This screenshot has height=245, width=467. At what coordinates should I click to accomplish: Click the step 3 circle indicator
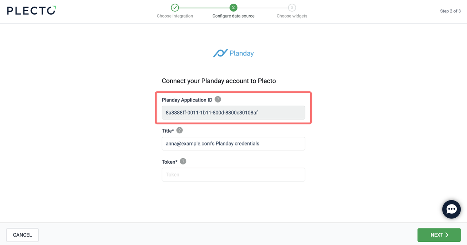tap(292, 8)
